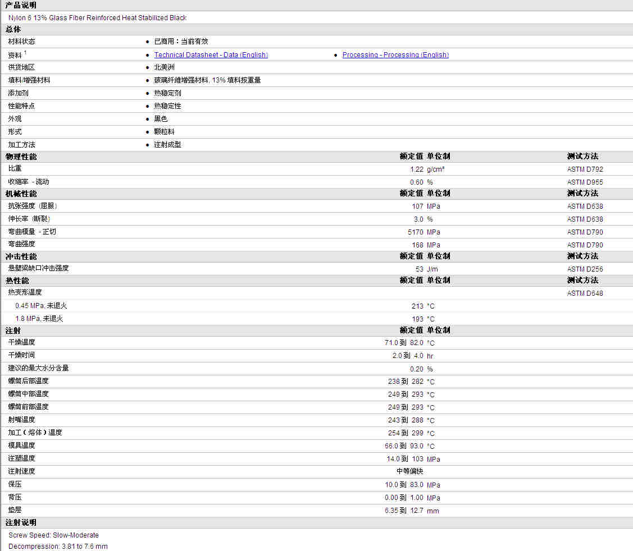Select the flexural modulus value '5170'
This screenshot has height=551, width=633.
(416, 232)
